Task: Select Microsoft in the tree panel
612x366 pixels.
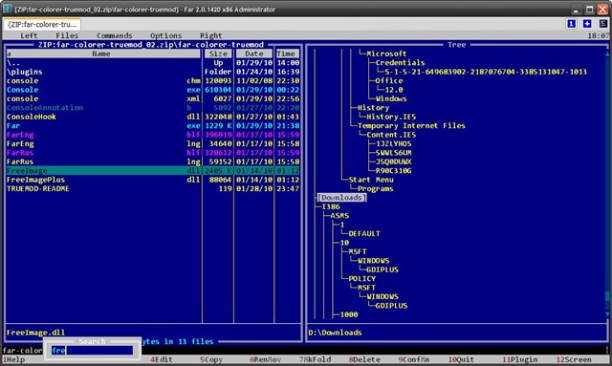Action: [386, 54]
